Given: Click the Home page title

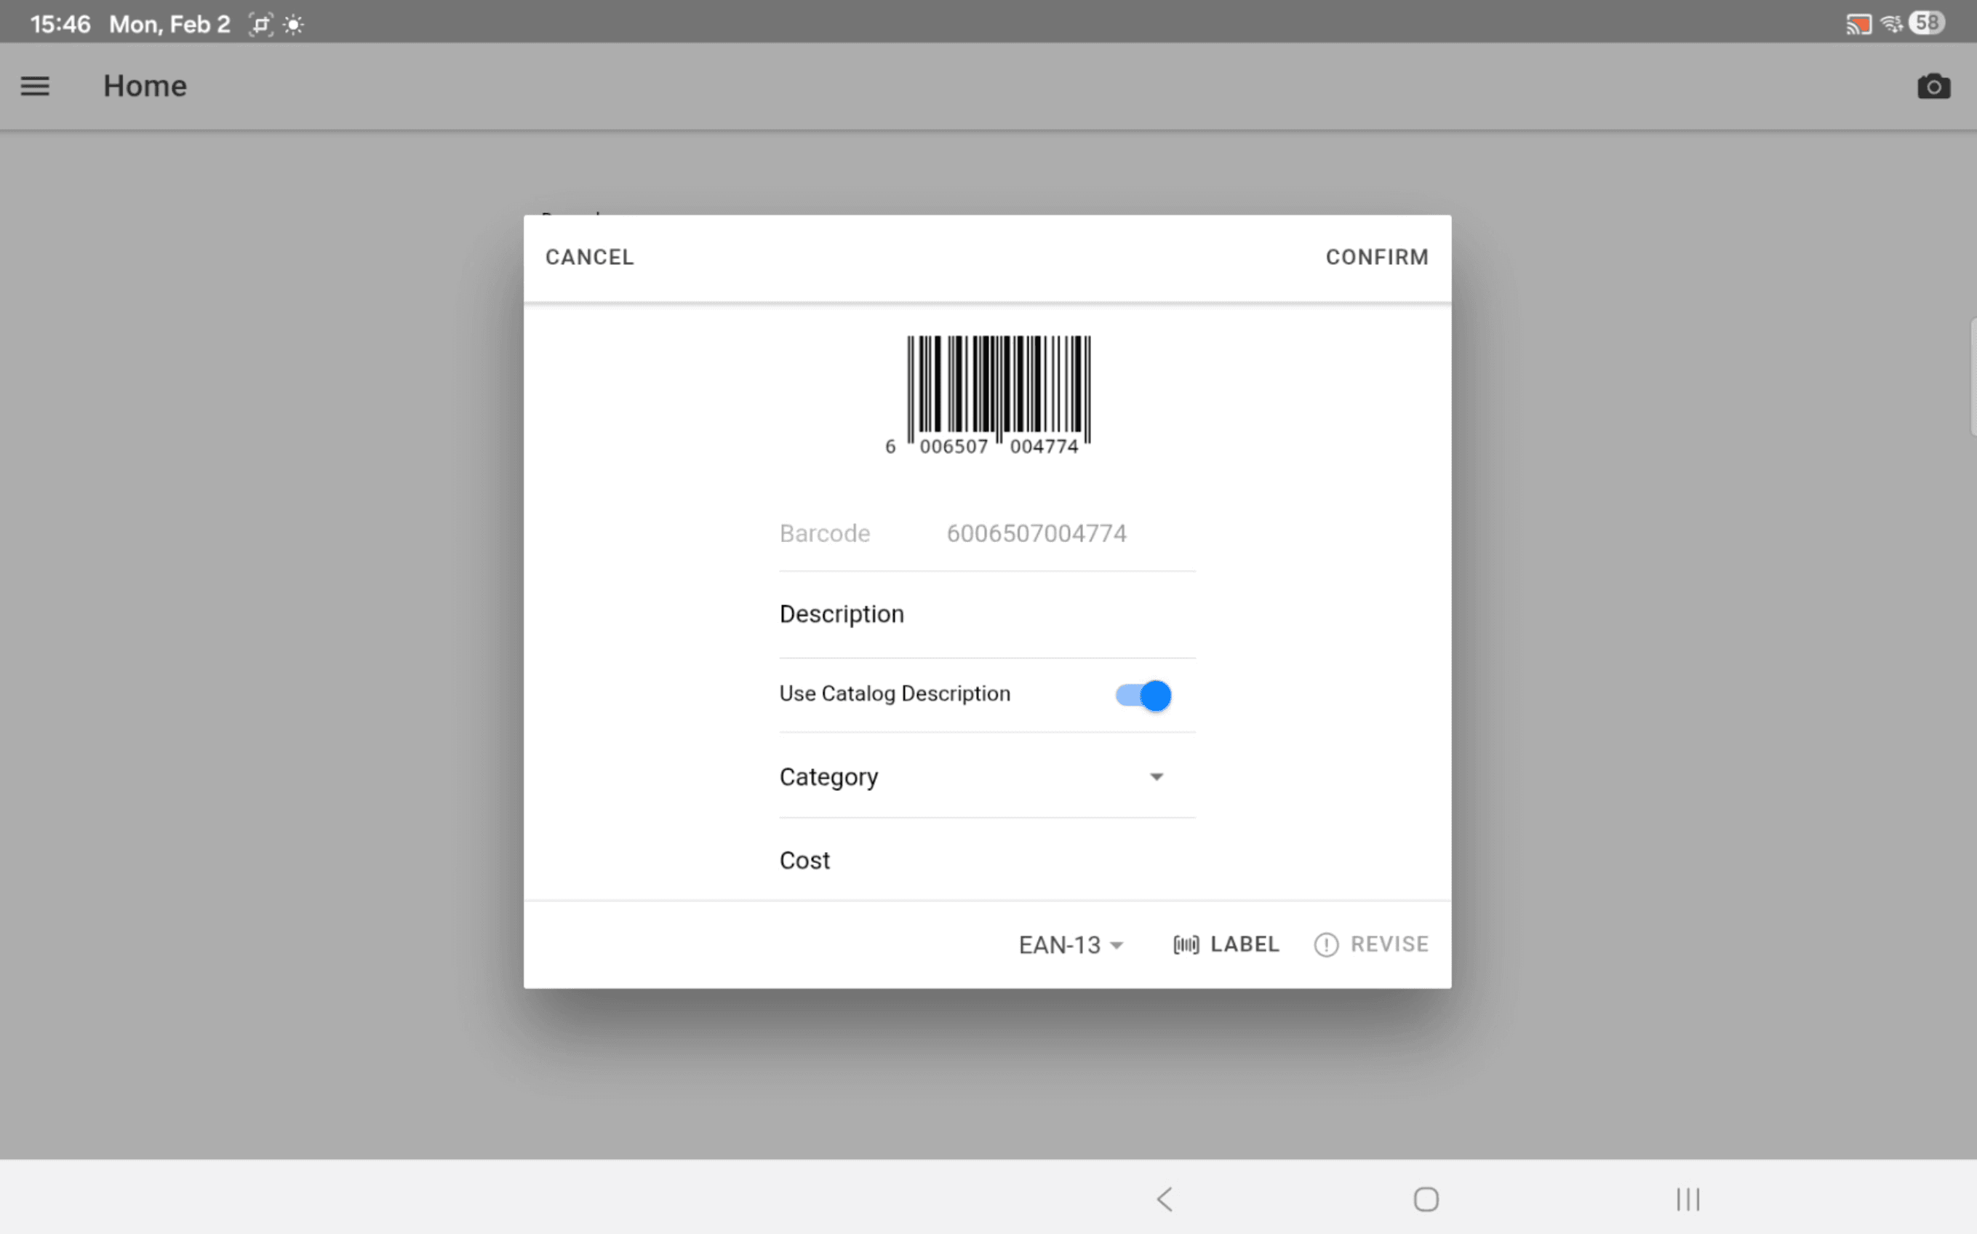Looking at the screenshot, I should tap(145, 86).
